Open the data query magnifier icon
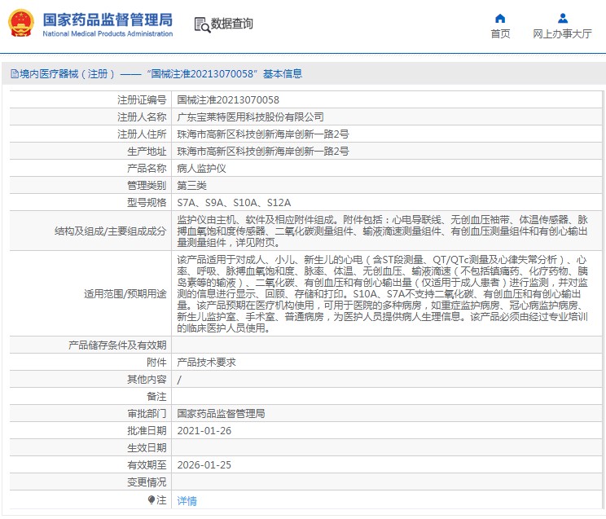The image size is (606, 519). [x=202, y=24]
